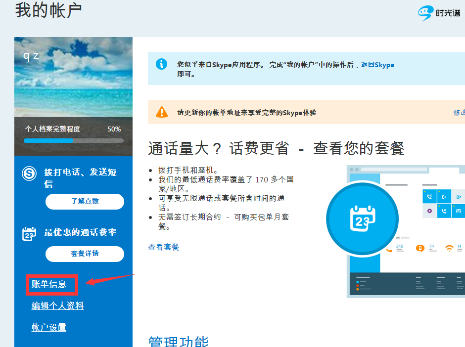This screenshot has width=465, height=347.
Task: Follow the 返回Skype link
Action: (x=377, y=65)
